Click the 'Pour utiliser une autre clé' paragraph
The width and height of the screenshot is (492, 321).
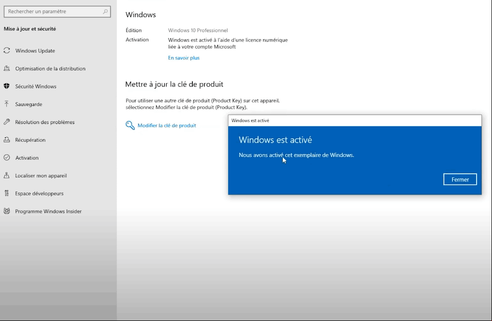pos(203,104)
